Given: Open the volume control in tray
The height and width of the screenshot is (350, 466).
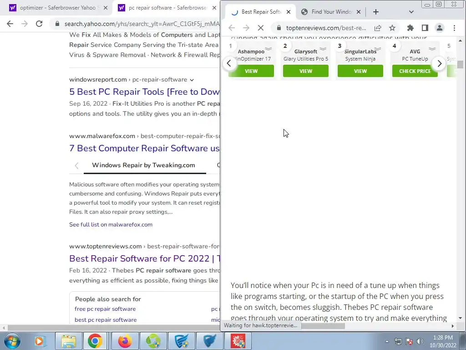Looking at the screenshot, I should click(x=420, y=341).
